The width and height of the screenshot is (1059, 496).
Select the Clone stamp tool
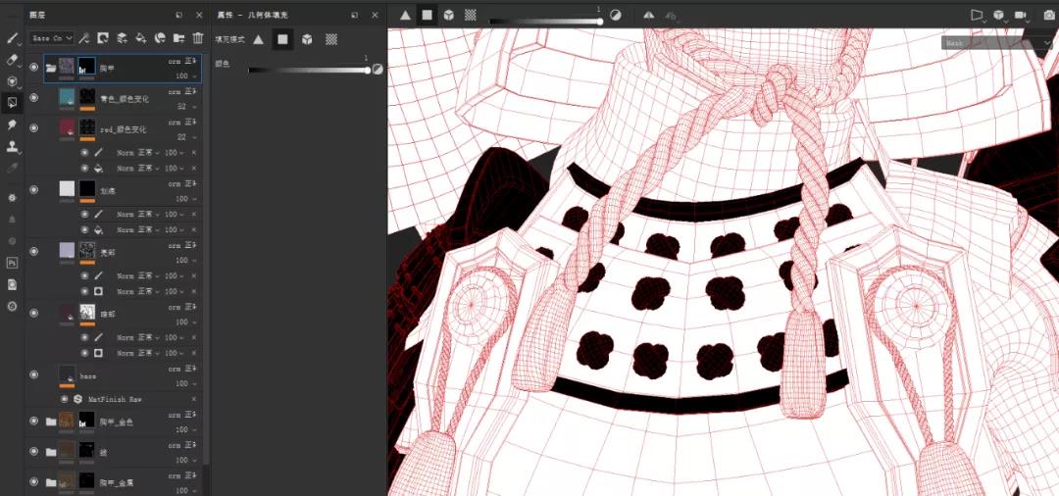click(x=12, y=146)
